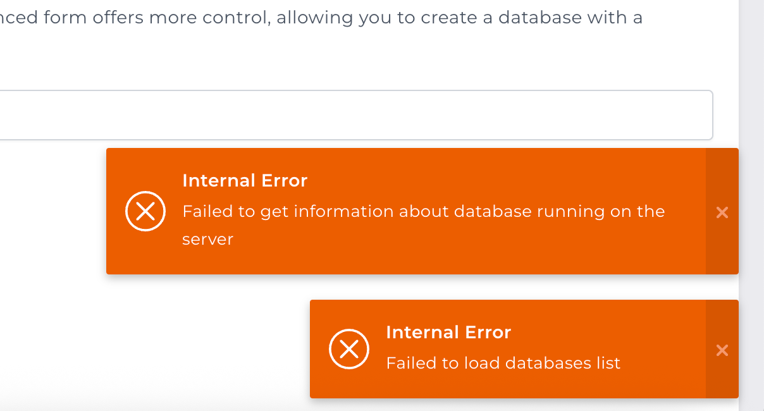Click the 'Internal Error' heading of the lower toast

(448, 333)
